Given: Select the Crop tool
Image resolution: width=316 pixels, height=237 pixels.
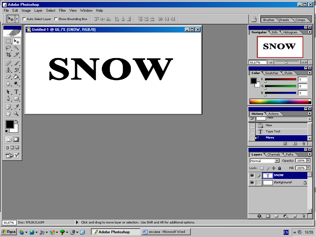Looking at the screenshot, I should [x=8, y=54].
